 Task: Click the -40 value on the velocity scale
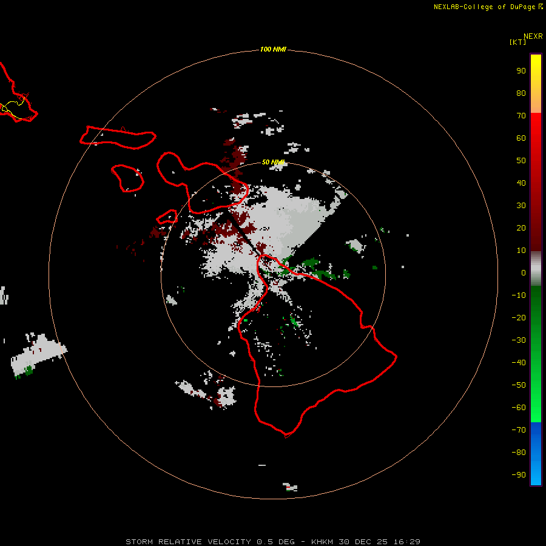point(519,363)
